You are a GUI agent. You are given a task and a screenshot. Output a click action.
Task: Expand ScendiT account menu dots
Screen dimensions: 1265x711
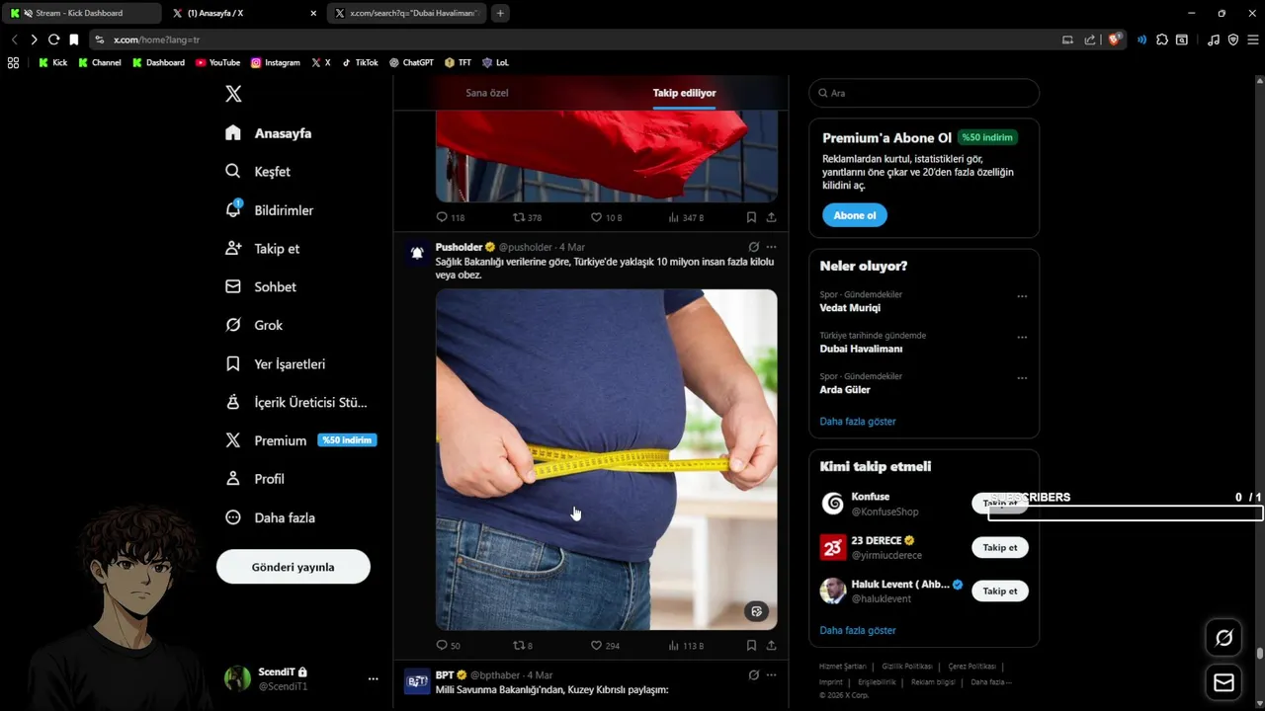tap(373, 679)
